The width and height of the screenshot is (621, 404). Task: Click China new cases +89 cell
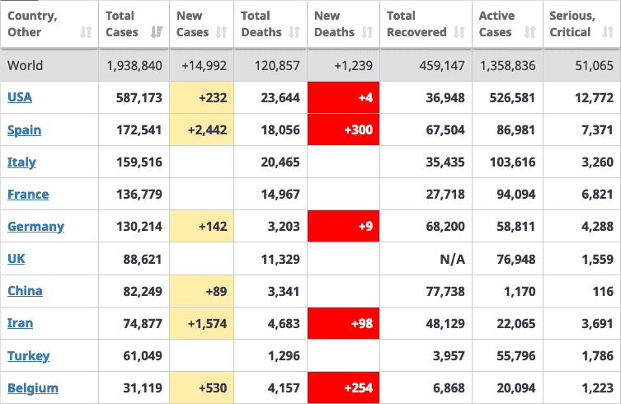click(202, 291)
